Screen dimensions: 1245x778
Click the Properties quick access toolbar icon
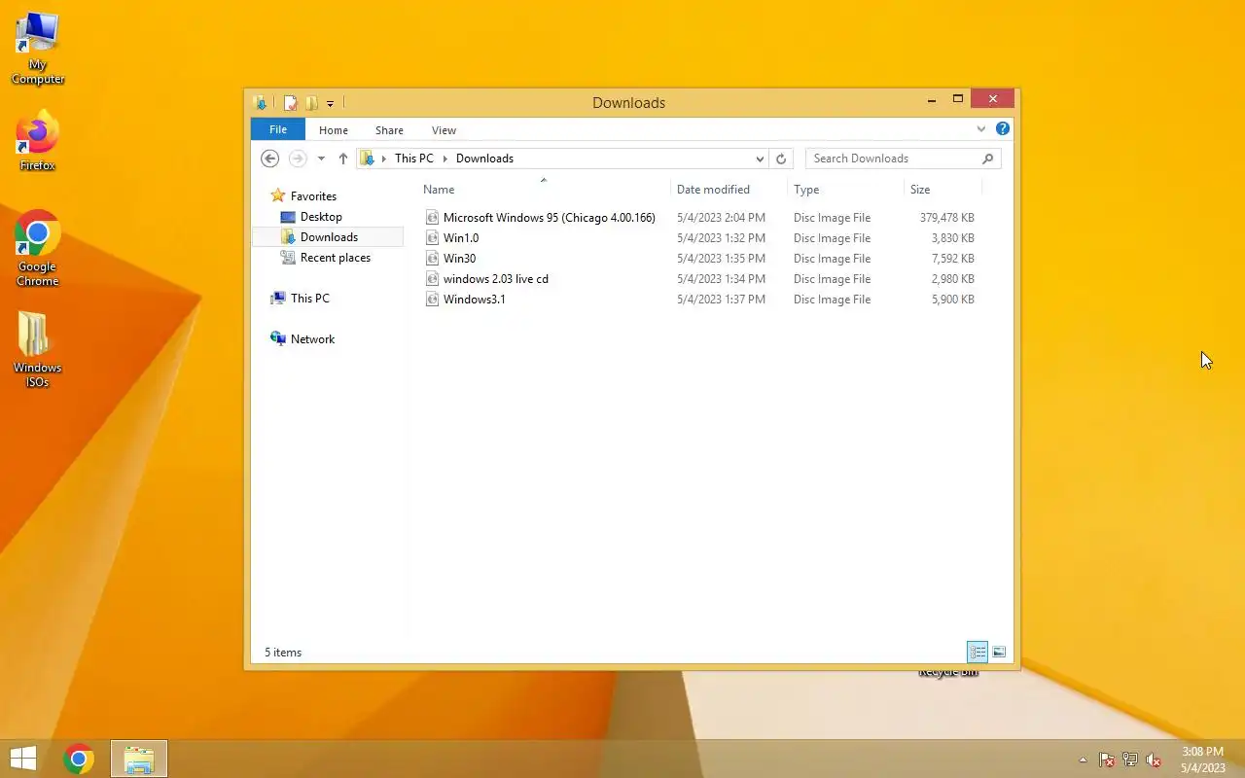click(290, 102)
